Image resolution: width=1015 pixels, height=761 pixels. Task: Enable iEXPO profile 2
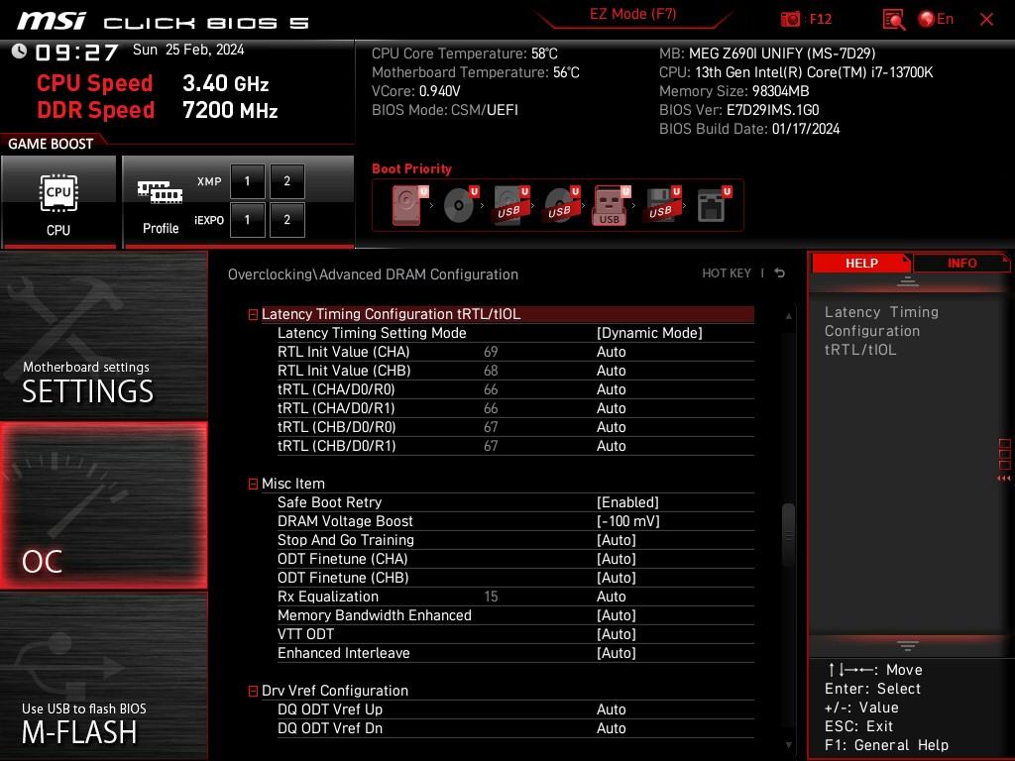286,220
